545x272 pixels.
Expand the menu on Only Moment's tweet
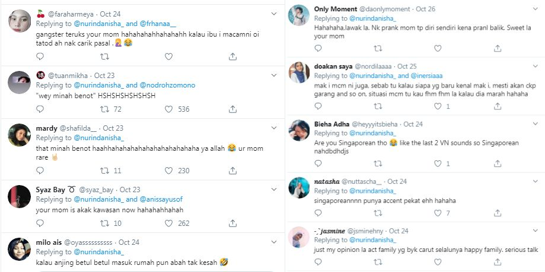[x=536, y=9]
